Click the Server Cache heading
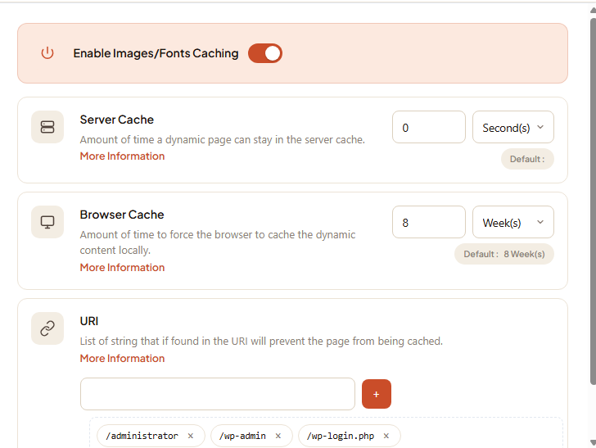The height and width of the screenshot is (448, 596). 117,120
